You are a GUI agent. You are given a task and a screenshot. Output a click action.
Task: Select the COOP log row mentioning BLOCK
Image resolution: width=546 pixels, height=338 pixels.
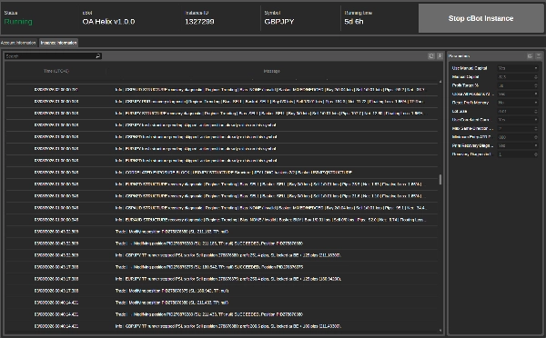(x=222, y=172)
